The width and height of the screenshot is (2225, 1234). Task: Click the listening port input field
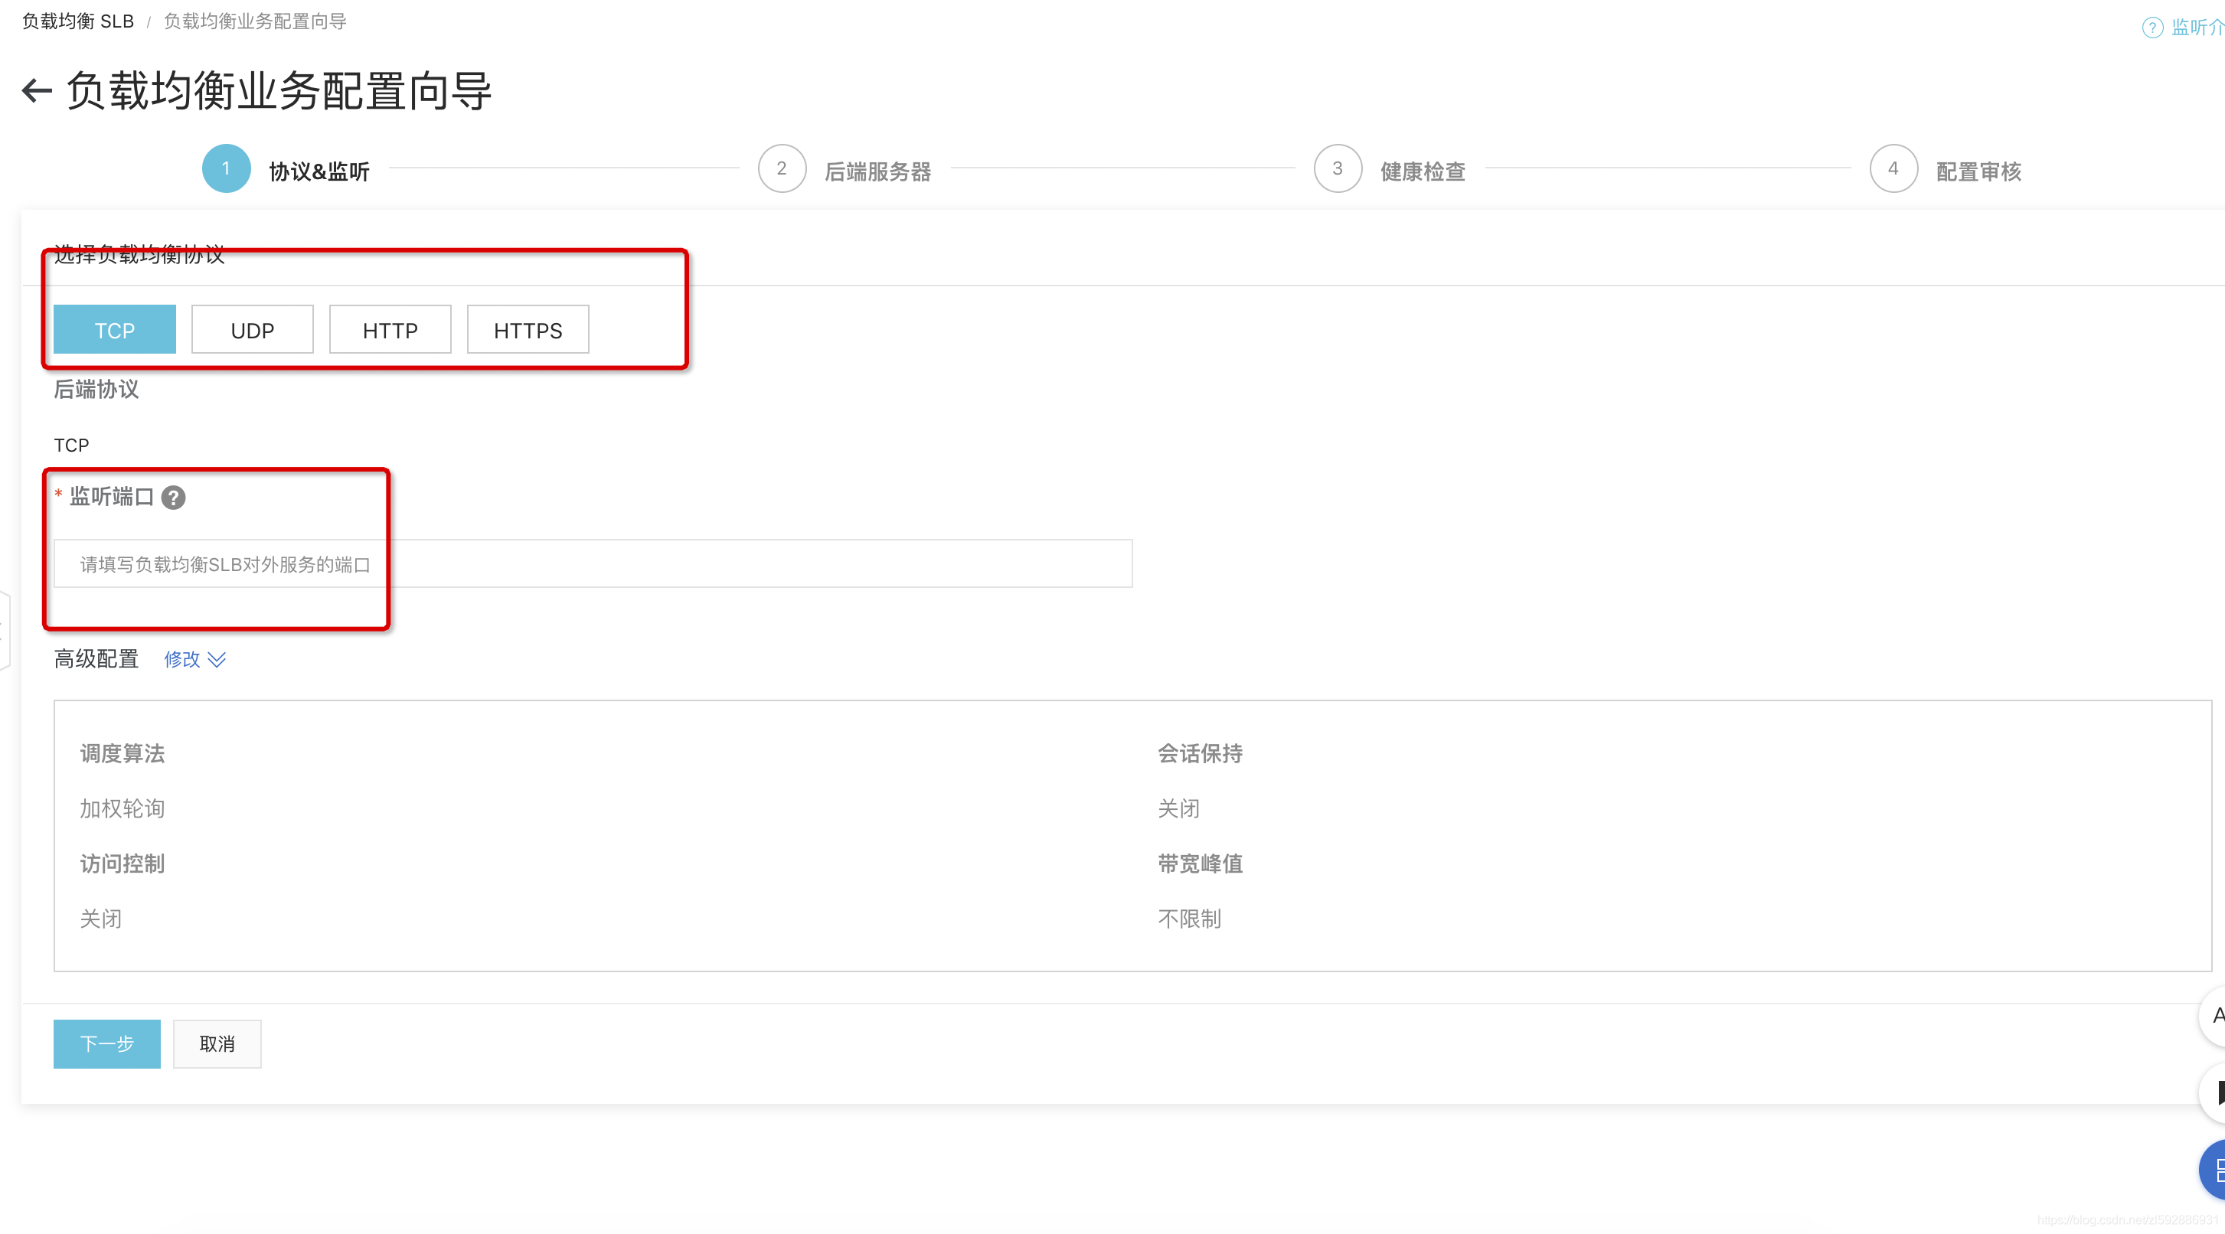click(x=593, y=564)
